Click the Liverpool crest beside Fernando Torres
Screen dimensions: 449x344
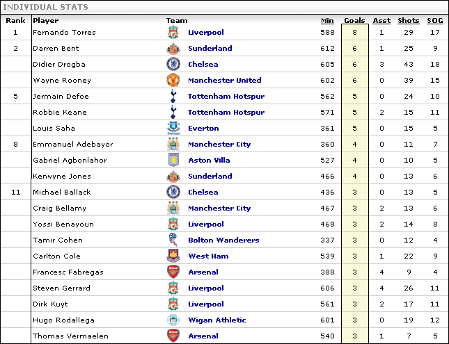(x=173, y=32)
